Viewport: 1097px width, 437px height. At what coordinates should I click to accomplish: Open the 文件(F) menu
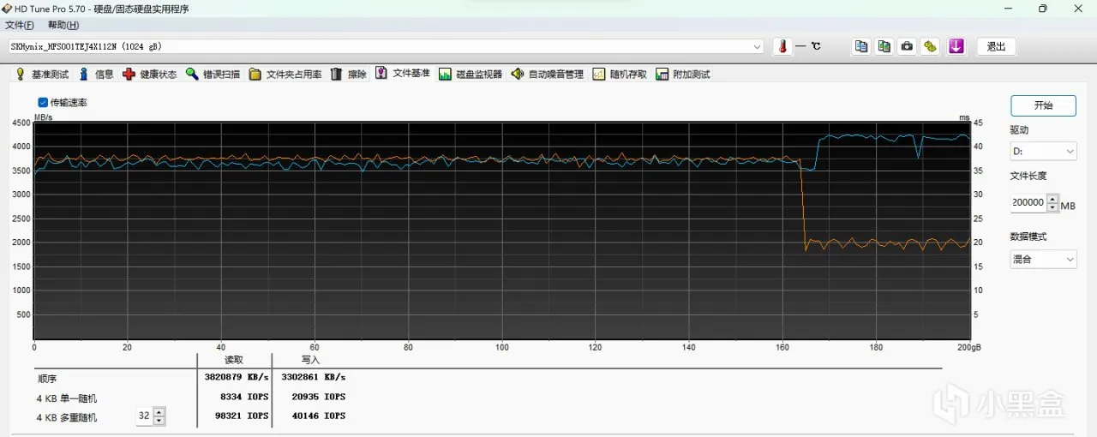[x=20, y=25]
